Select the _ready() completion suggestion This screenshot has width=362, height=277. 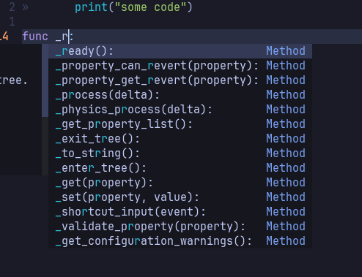[180, 51]
